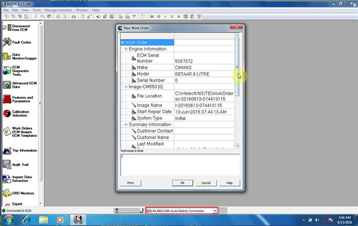Screen dimensions: 358x226
Task: Click the Help button in dialog
Action: (230, 183)
